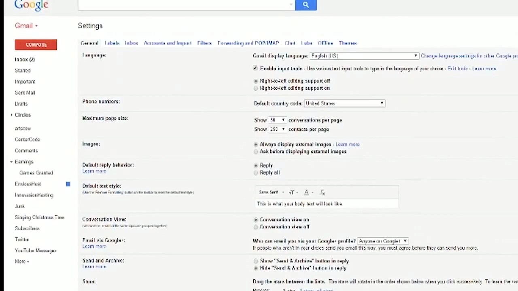Open the Drafts folder

tap(21, 104)
